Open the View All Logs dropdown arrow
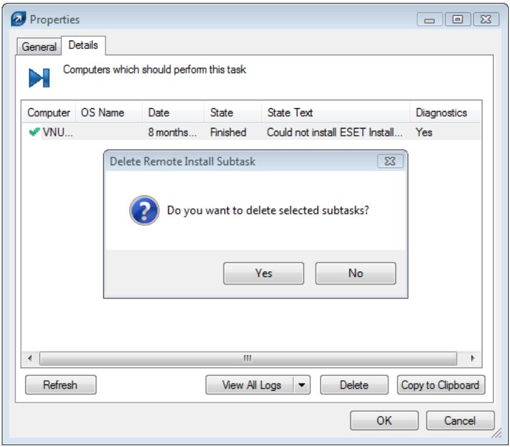Image resolution: width=510 pixels, height=447 pixels. click(x=302, y=386)
